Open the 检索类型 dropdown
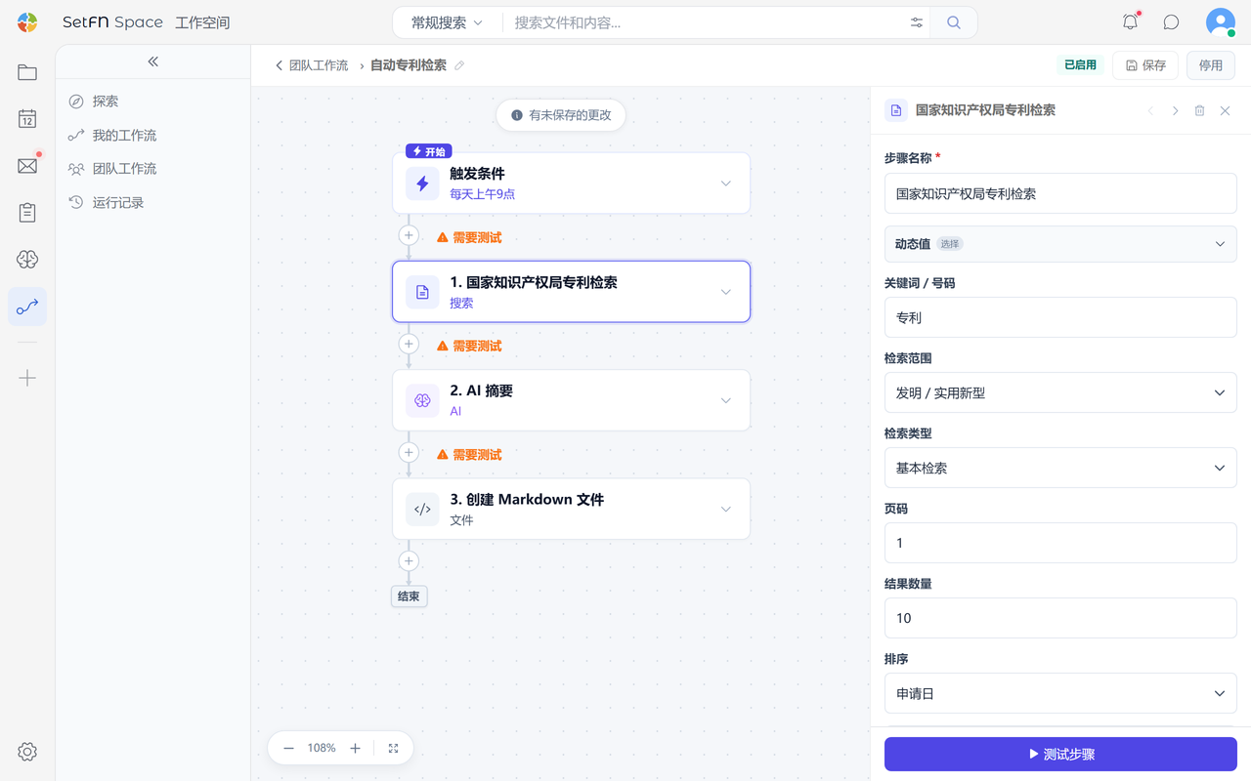Image resolution: width=1251 pixels, height=781 pixels. [1060, 468]
